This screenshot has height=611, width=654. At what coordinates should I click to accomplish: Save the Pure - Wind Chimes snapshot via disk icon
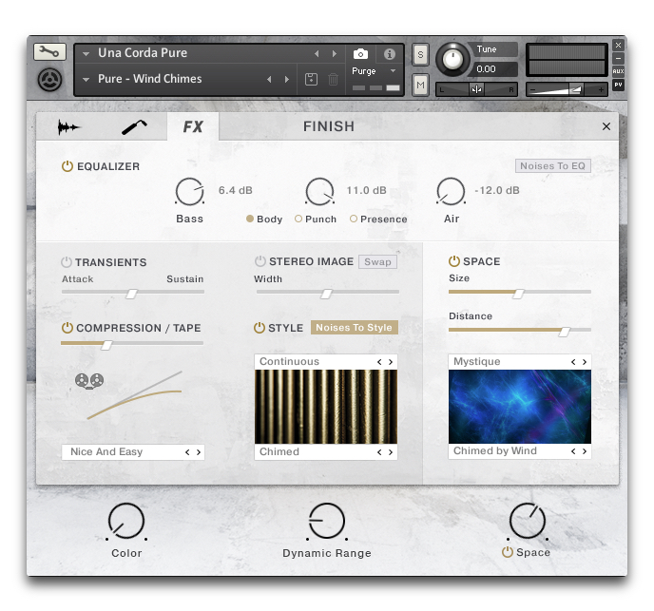[x=311, y=79]
